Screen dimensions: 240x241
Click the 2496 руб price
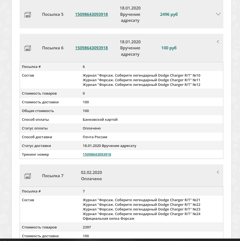tap(169, 14)
